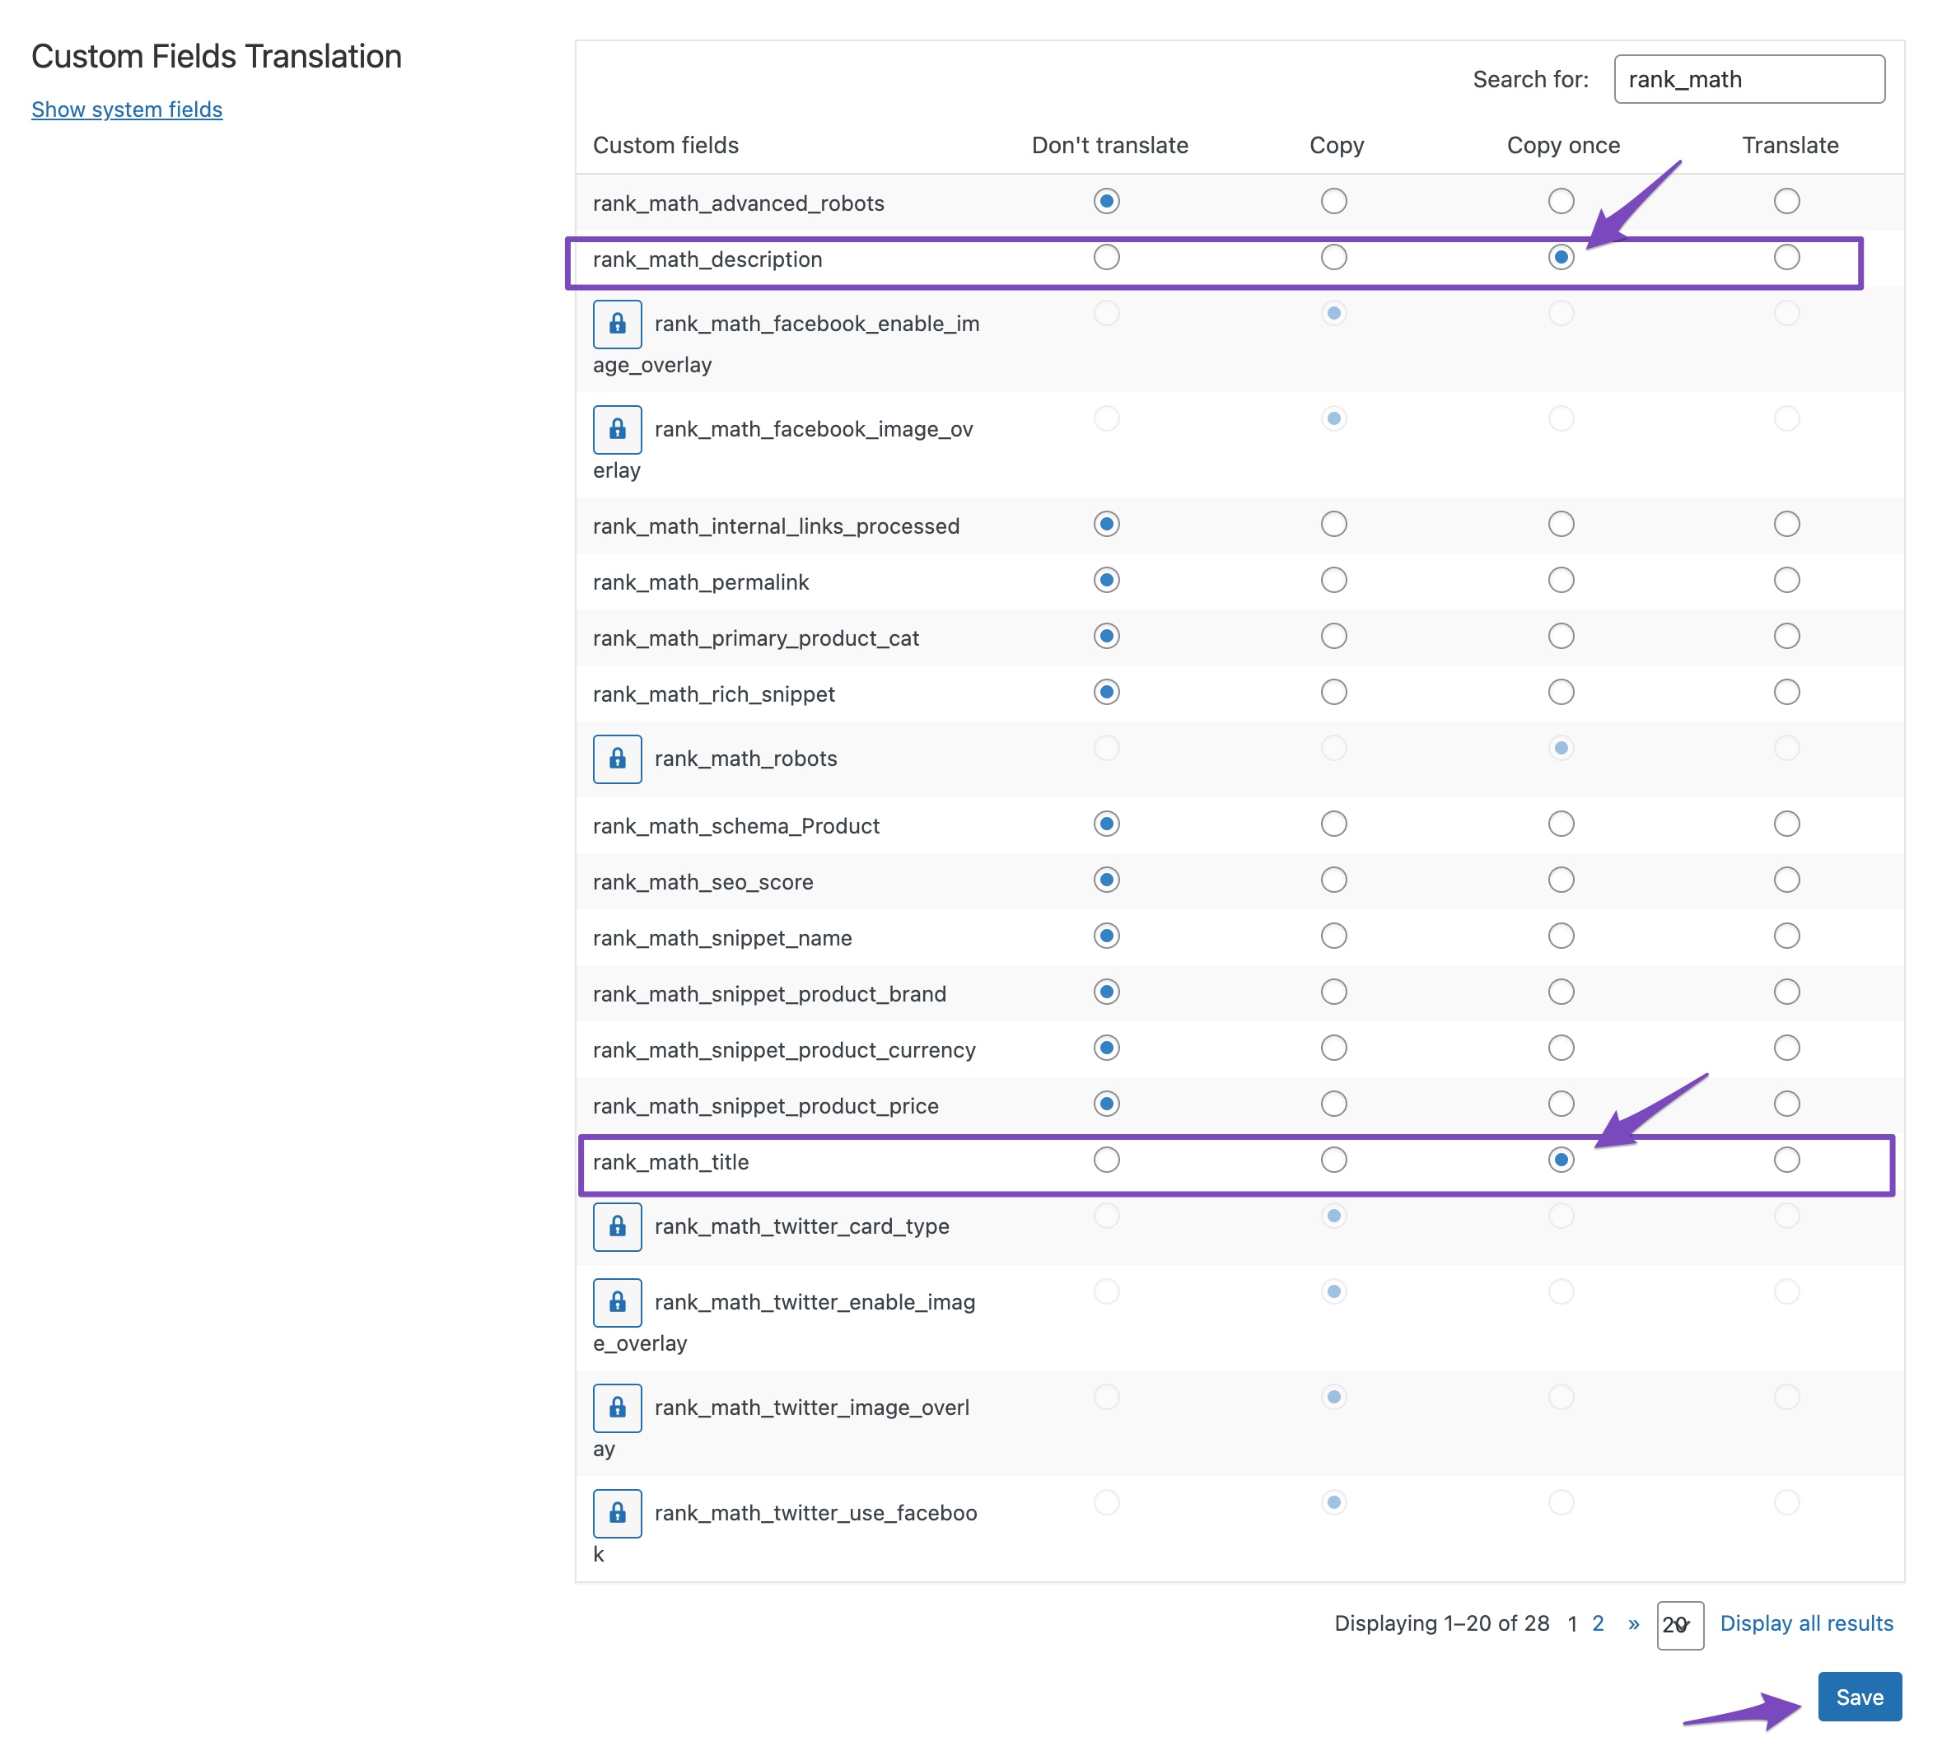Select Don't translate for rank_math_title
Screen dimensions: 1942x1751
tap(1106, 1160)
